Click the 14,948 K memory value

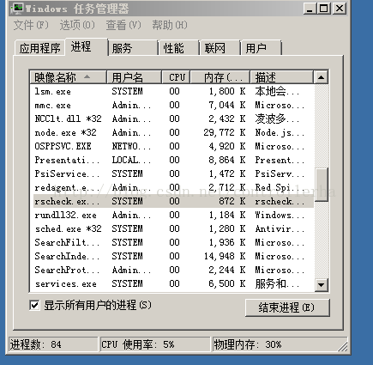coord(225,256)
